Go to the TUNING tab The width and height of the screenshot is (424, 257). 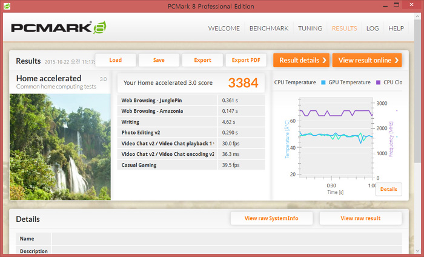coord(310,28)
